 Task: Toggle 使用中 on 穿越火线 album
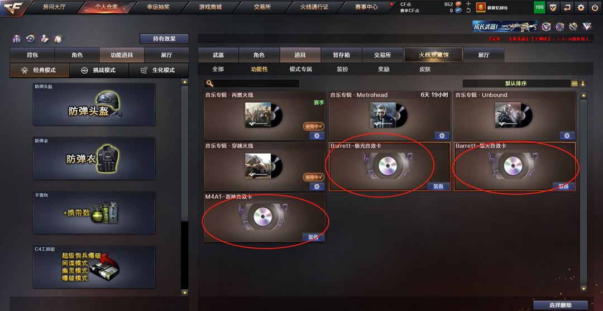tap(314, 177)
